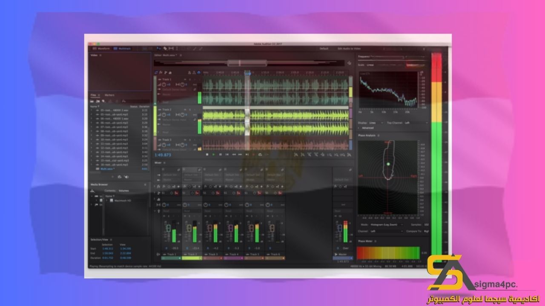The image size is (545, 306).
Task: Solo Track 2 in the editor
Action: pos(190,110)
